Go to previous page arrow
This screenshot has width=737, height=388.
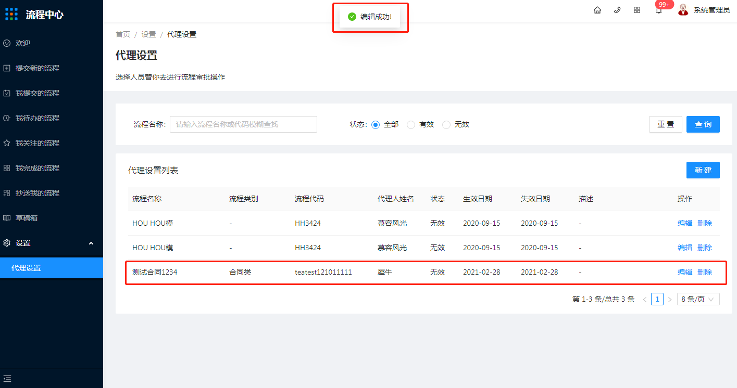pos(645,299)
